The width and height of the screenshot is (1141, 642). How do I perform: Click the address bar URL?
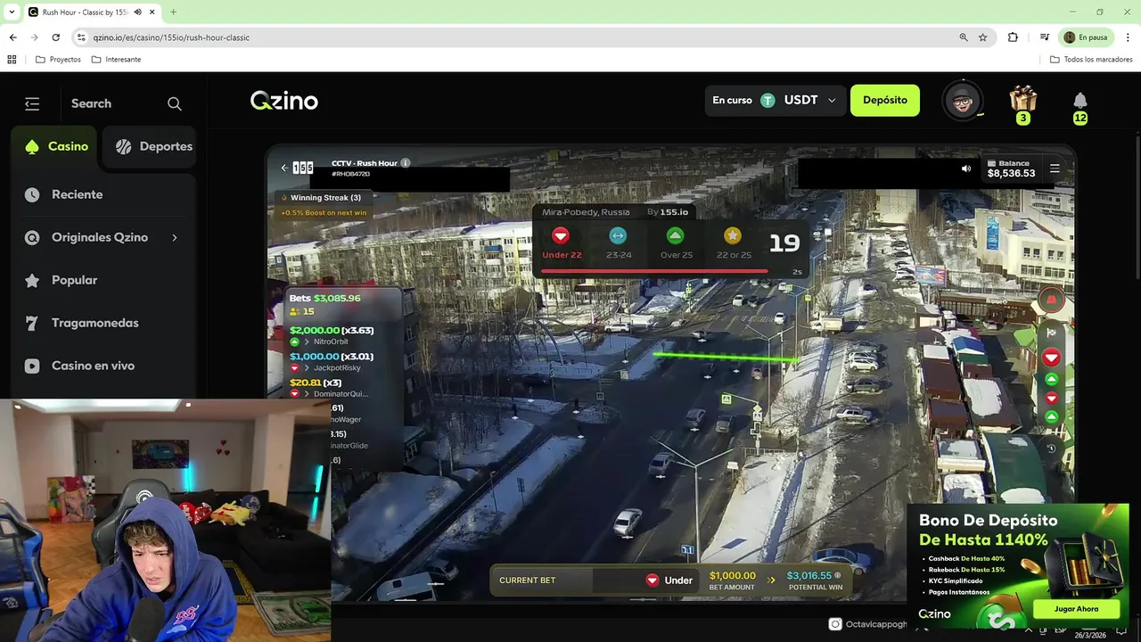(x=171, y=37)
